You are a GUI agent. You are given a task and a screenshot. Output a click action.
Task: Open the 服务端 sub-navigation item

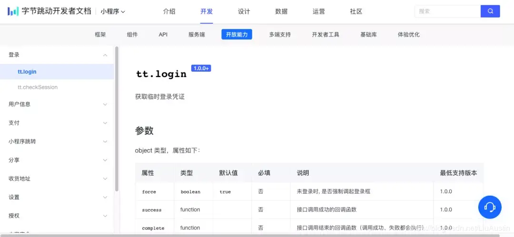coord(197,34)
